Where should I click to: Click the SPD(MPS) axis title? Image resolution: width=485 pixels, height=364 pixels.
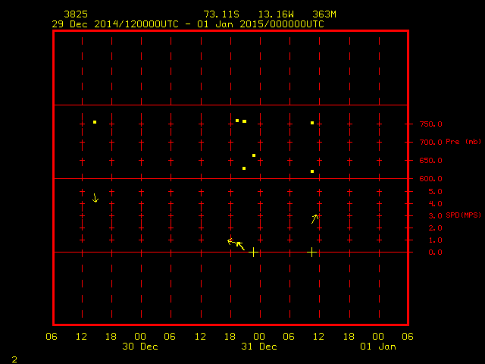[463, 215]
